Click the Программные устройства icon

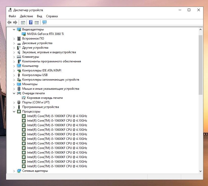coord(19,107)
